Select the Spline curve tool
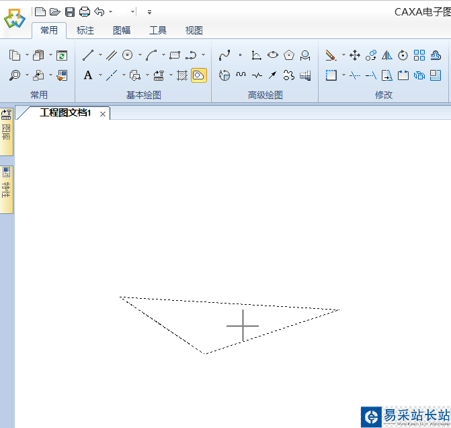Screen dimensions: 451x428 [224, 55]
